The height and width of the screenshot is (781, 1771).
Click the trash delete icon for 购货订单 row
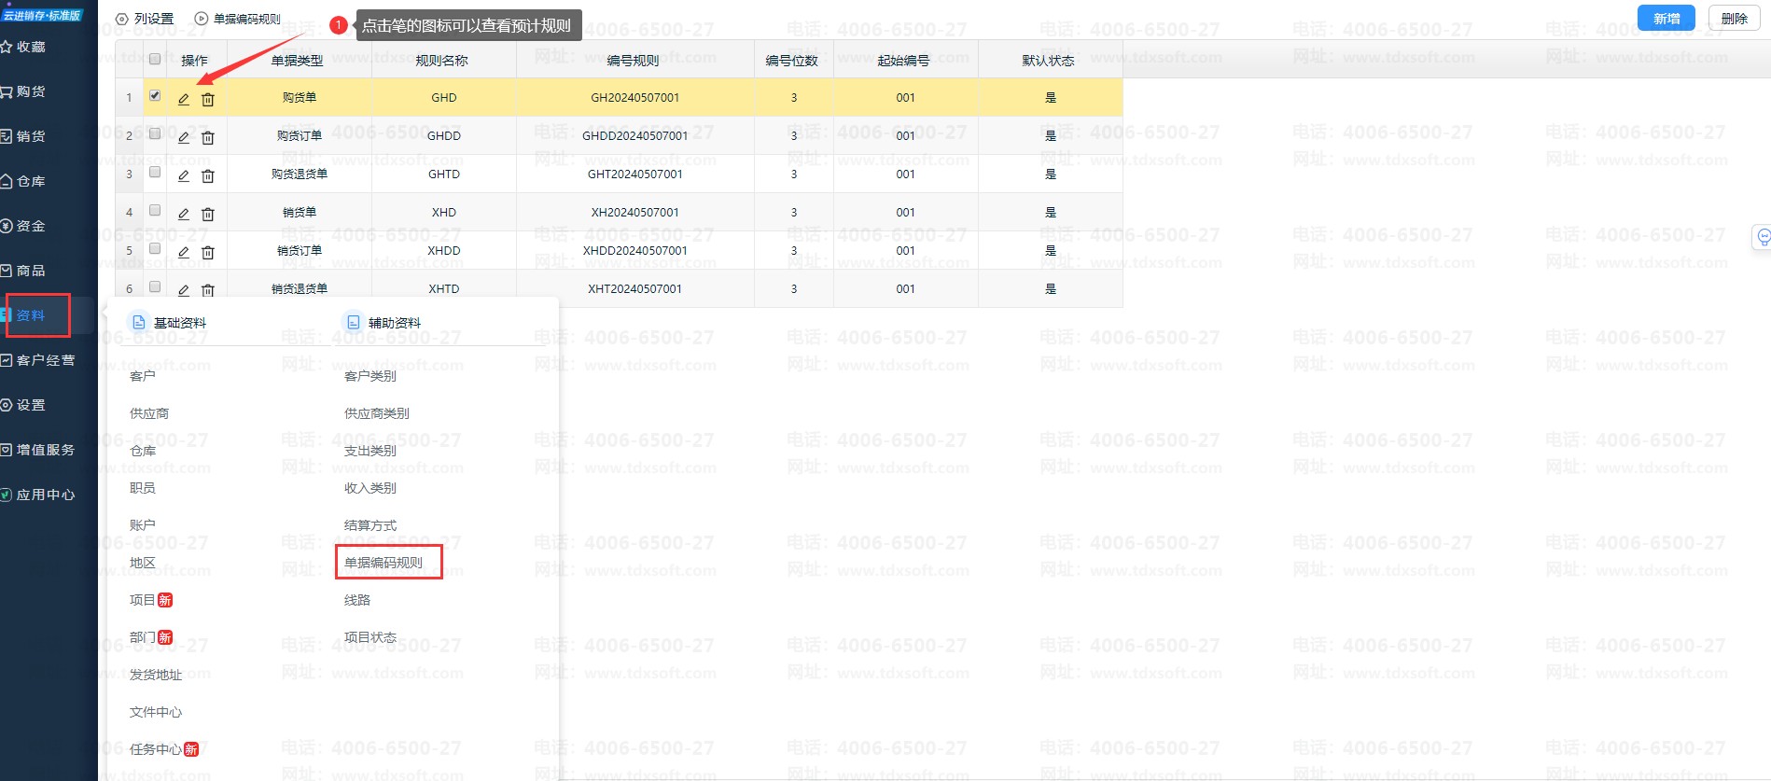pyautogui.click(x=208, y=137)
